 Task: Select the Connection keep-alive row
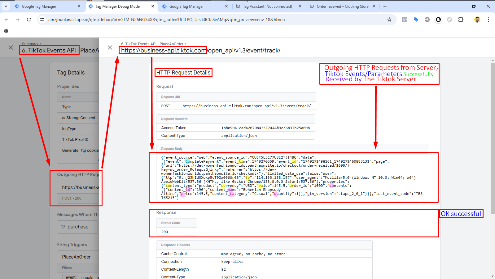tap(264, 262)
